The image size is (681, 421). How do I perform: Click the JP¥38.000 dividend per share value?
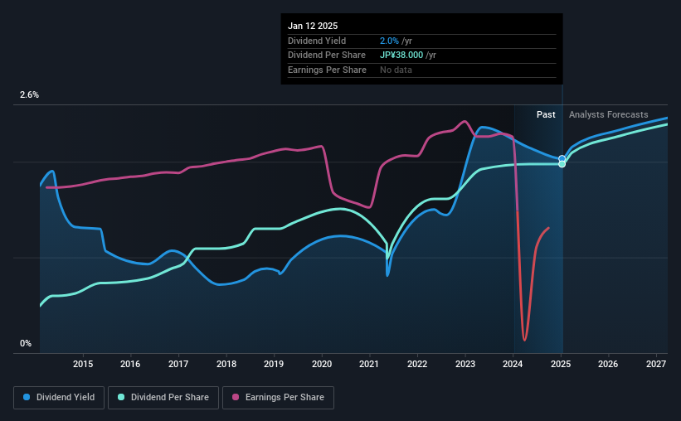point(401,56)
